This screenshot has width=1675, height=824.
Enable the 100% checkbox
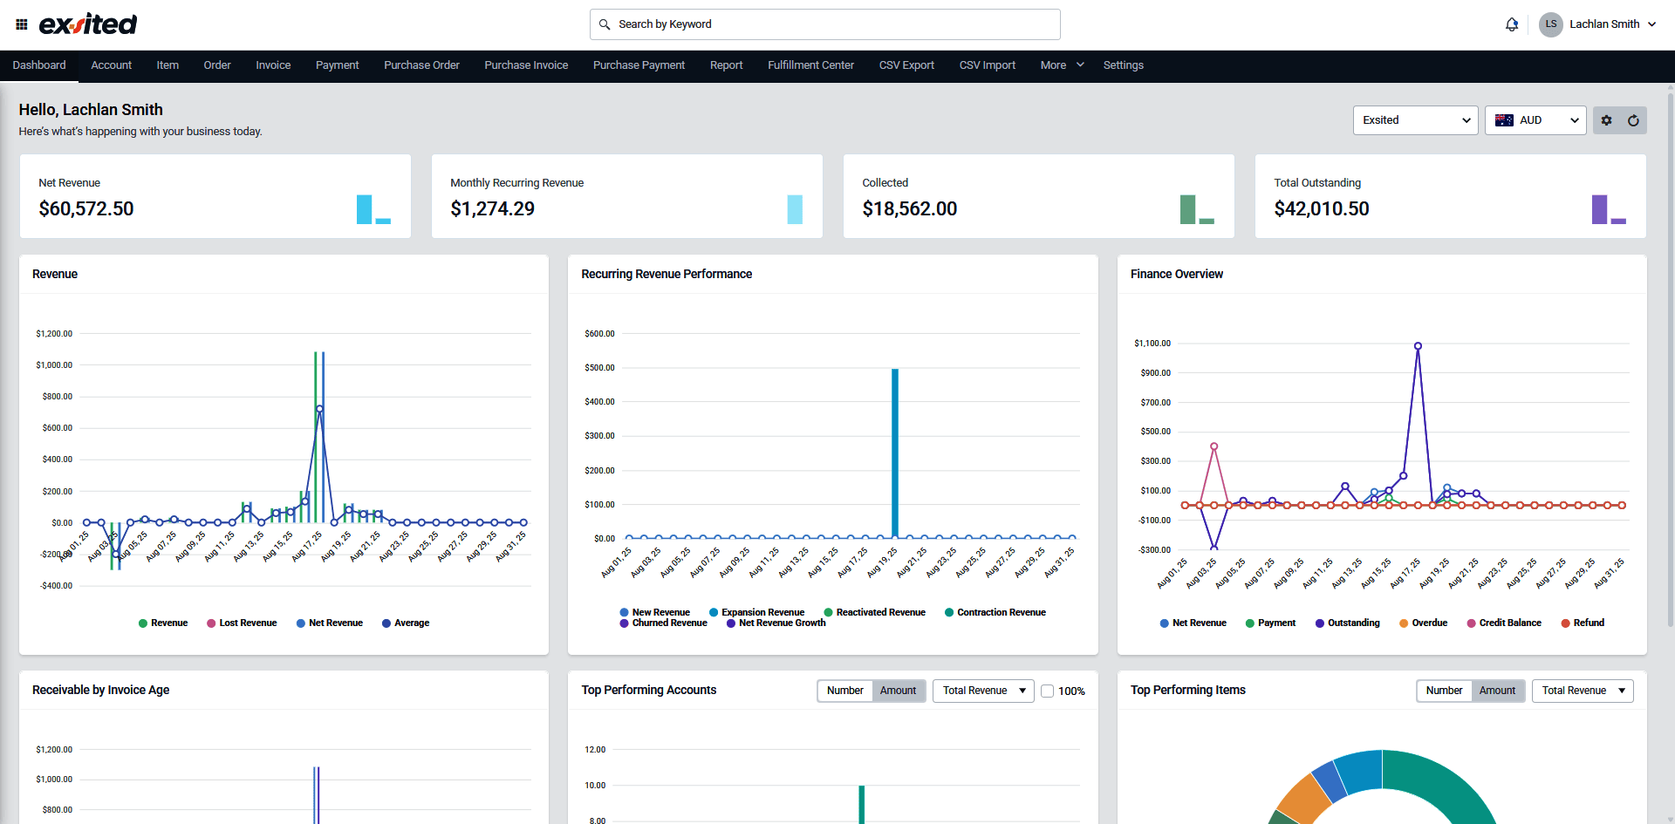coord(1048,691)
